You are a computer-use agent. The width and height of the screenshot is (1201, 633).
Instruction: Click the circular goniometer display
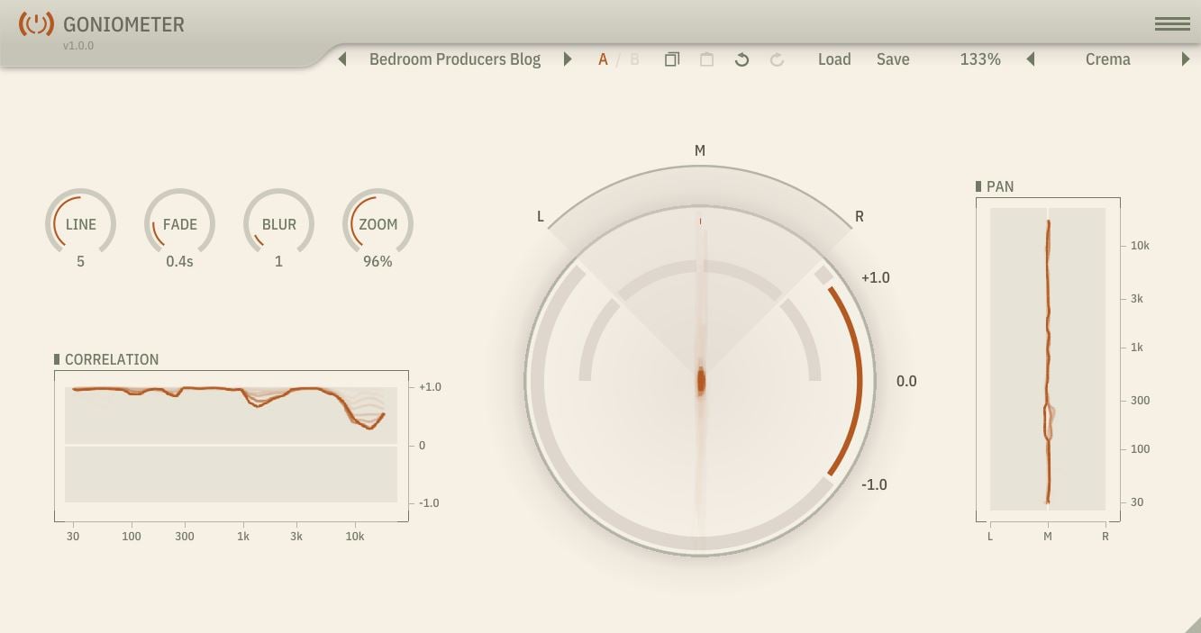click(700, 381)
